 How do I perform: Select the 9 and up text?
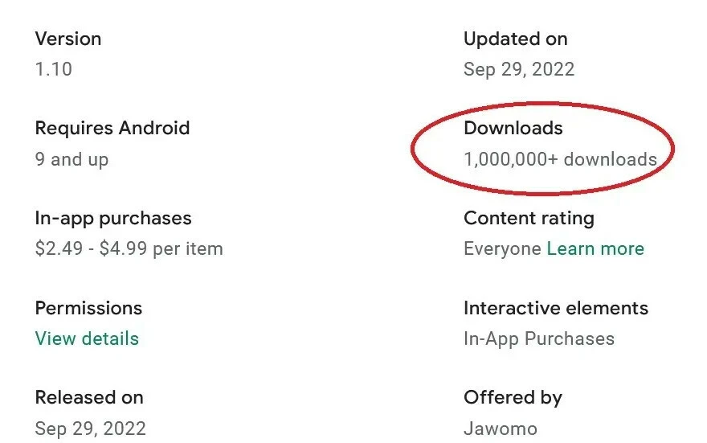[72, 159]
